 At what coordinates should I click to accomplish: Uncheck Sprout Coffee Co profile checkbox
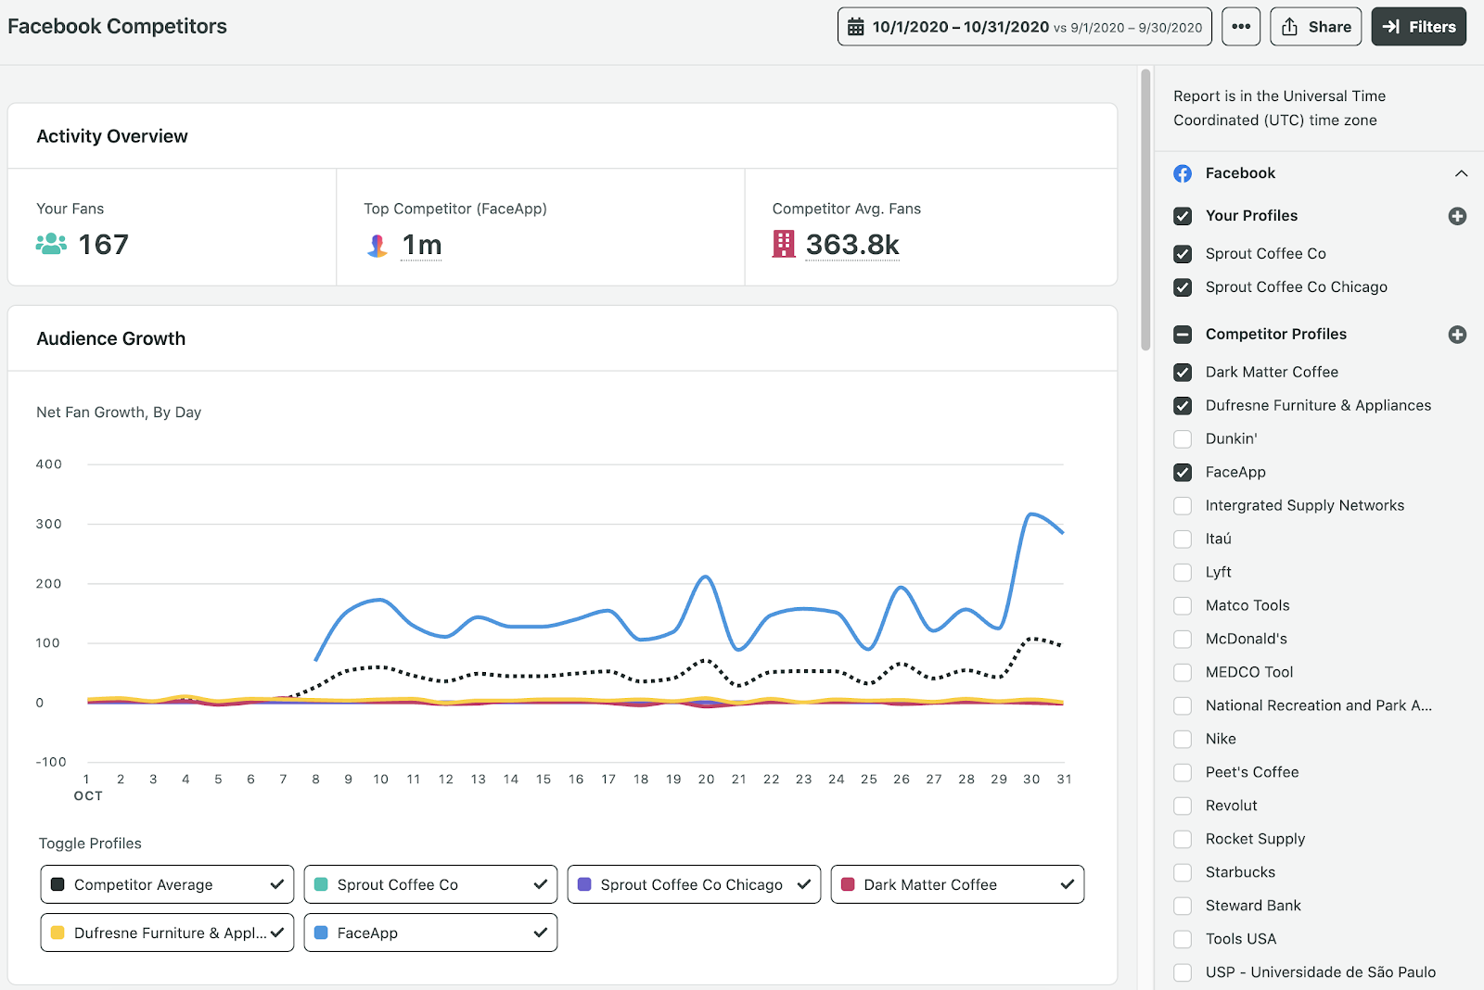tap(1183, 254)
